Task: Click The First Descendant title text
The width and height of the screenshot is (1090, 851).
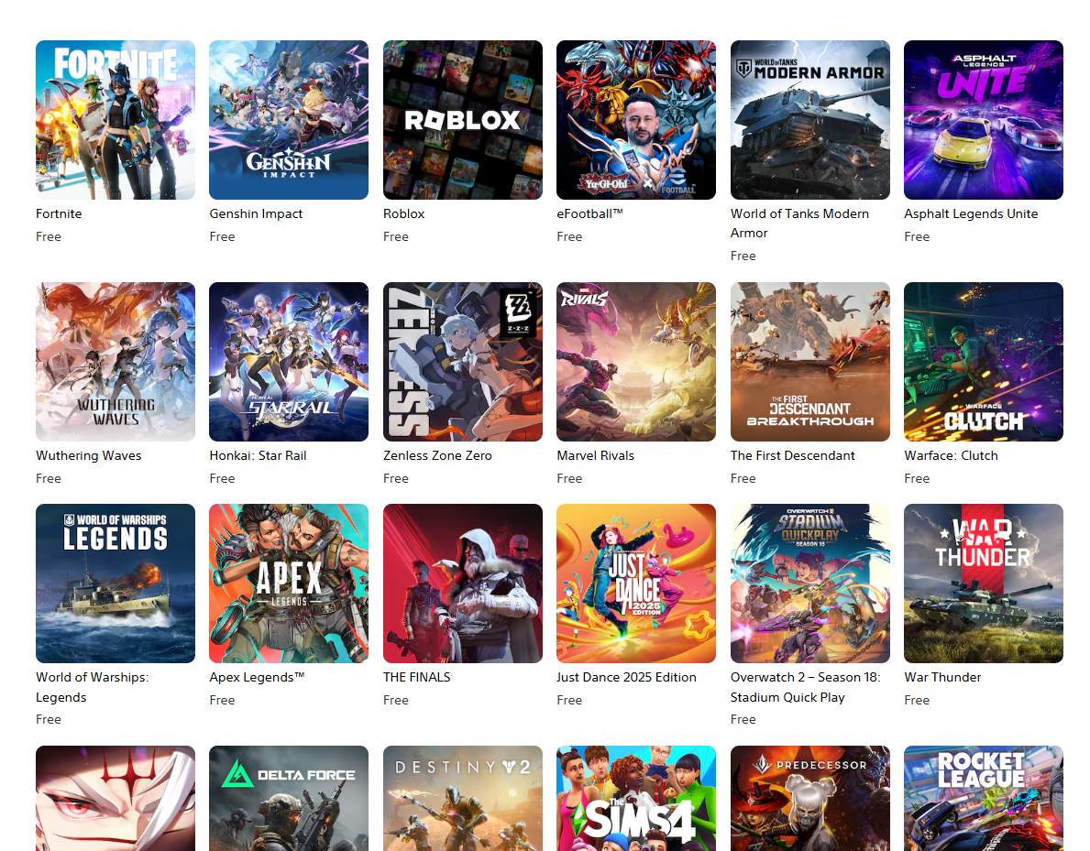Action: click(792, 455)
